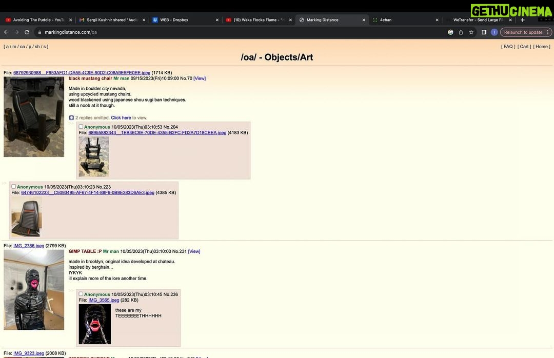
Task: Reload the markingdistance.com page
Action: click(27, 32)
